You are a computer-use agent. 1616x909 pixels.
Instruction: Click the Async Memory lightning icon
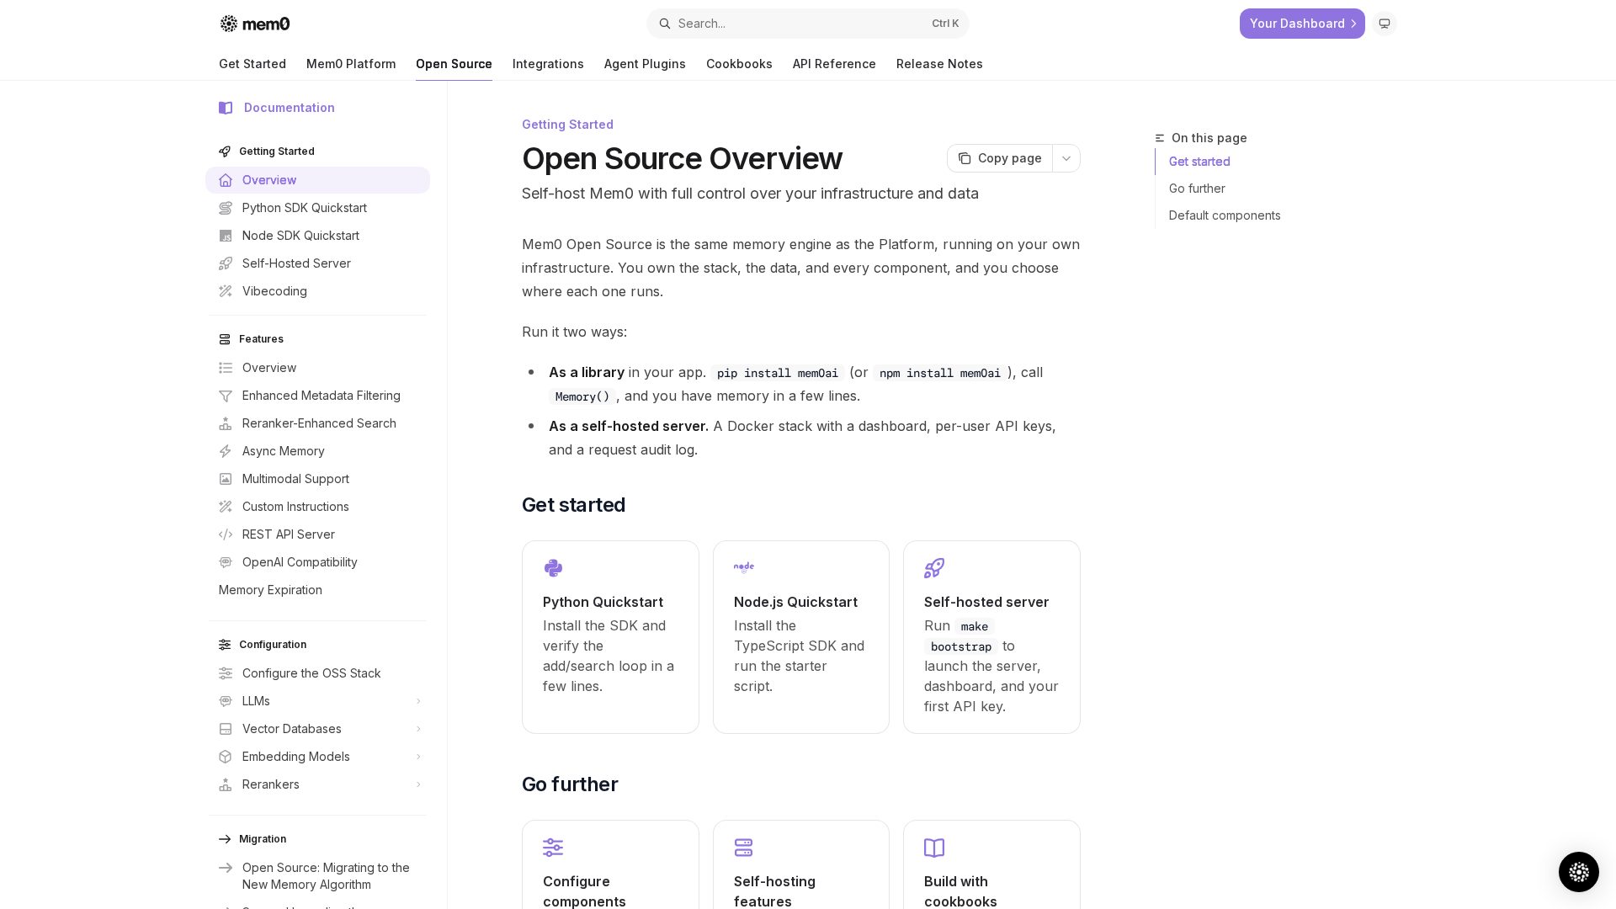coord(226,451)
